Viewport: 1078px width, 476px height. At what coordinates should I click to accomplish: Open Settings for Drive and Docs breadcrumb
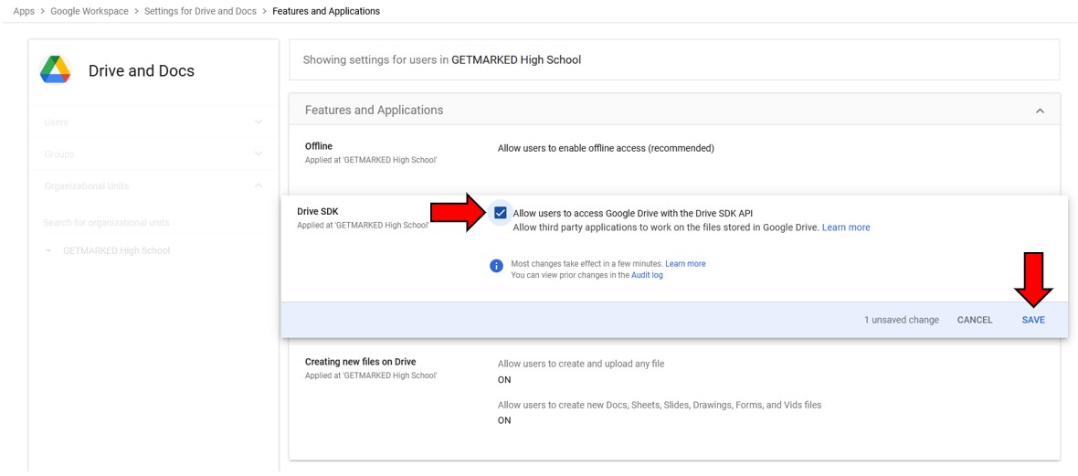tap(200, 11)
